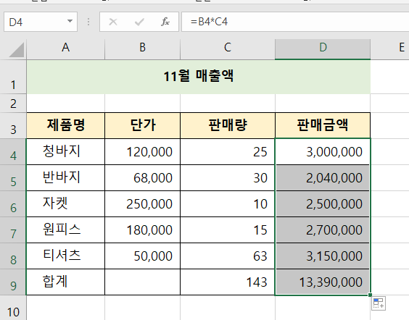The height and width of the screenshot is (320, 409).
Task: Click the 120,000 price cell
Action: point(142,151)
